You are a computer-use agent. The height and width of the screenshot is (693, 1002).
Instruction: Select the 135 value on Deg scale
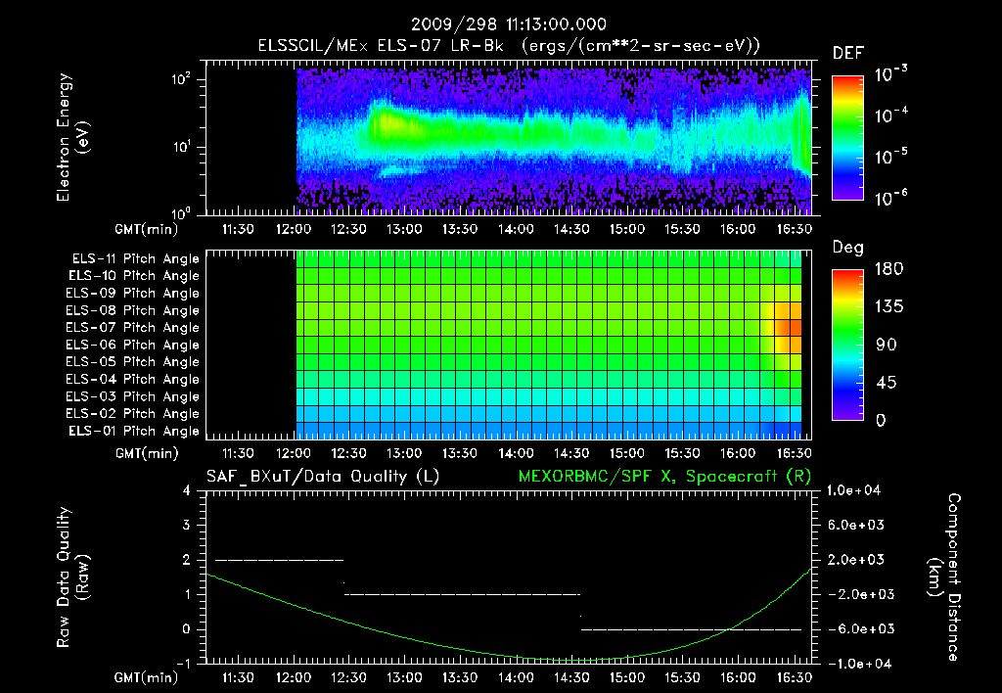pyautogui.click(x=888, y=306)
